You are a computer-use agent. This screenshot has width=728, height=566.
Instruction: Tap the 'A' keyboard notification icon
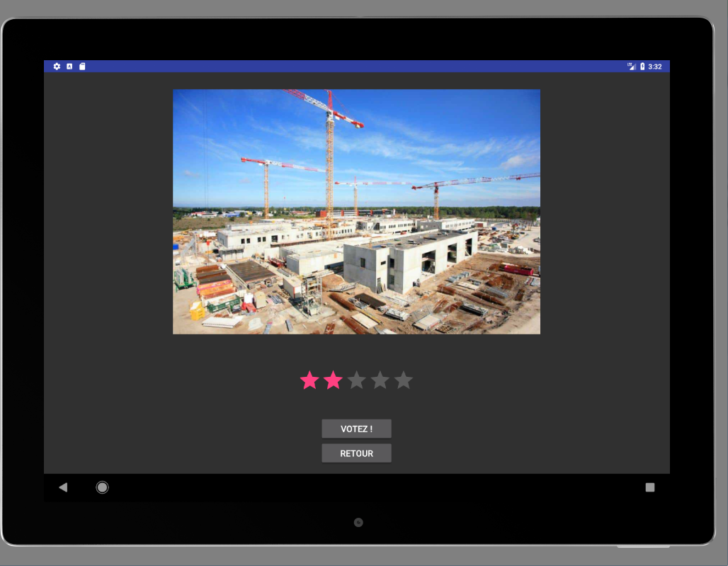pyautogui.click(x=69, y=67)
